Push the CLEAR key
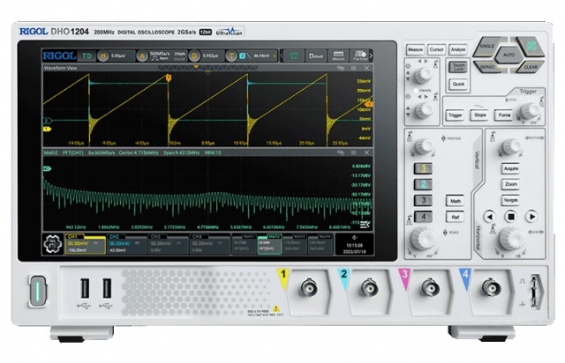The image size is (565, 363). 530,67
